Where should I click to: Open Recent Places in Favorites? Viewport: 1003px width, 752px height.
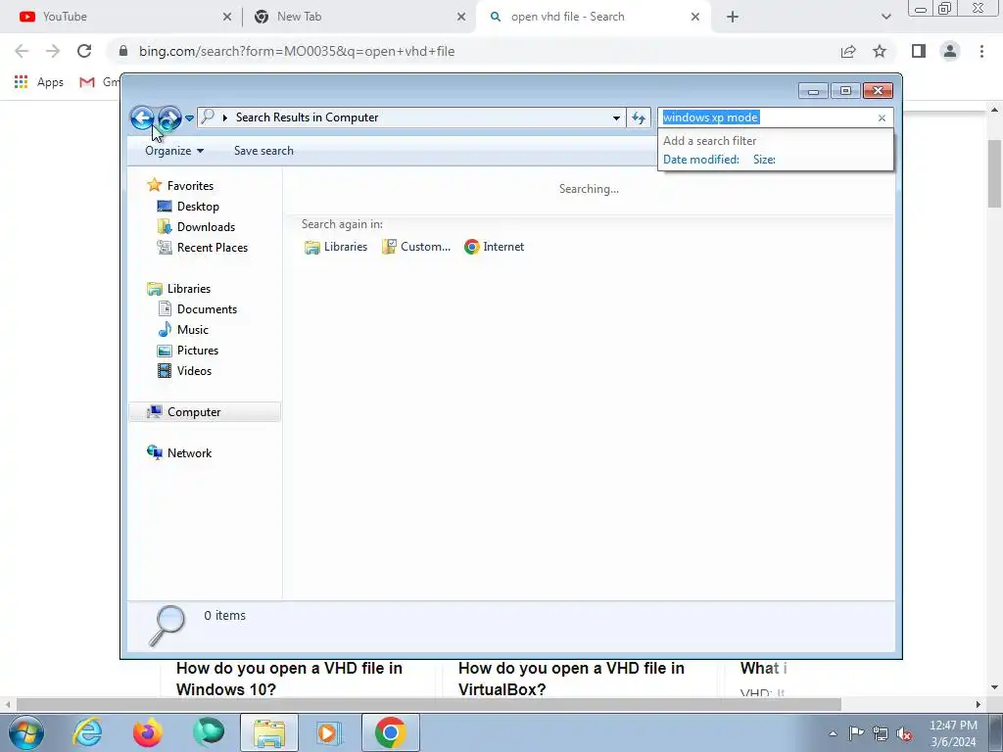(213, 248)
